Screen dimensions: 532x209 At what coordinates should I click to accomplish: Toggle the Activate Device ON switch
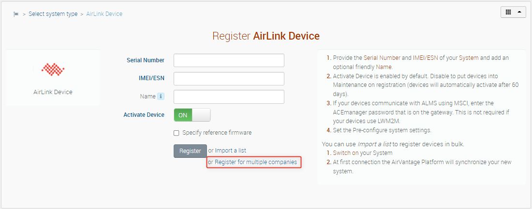tap(192, 115)
